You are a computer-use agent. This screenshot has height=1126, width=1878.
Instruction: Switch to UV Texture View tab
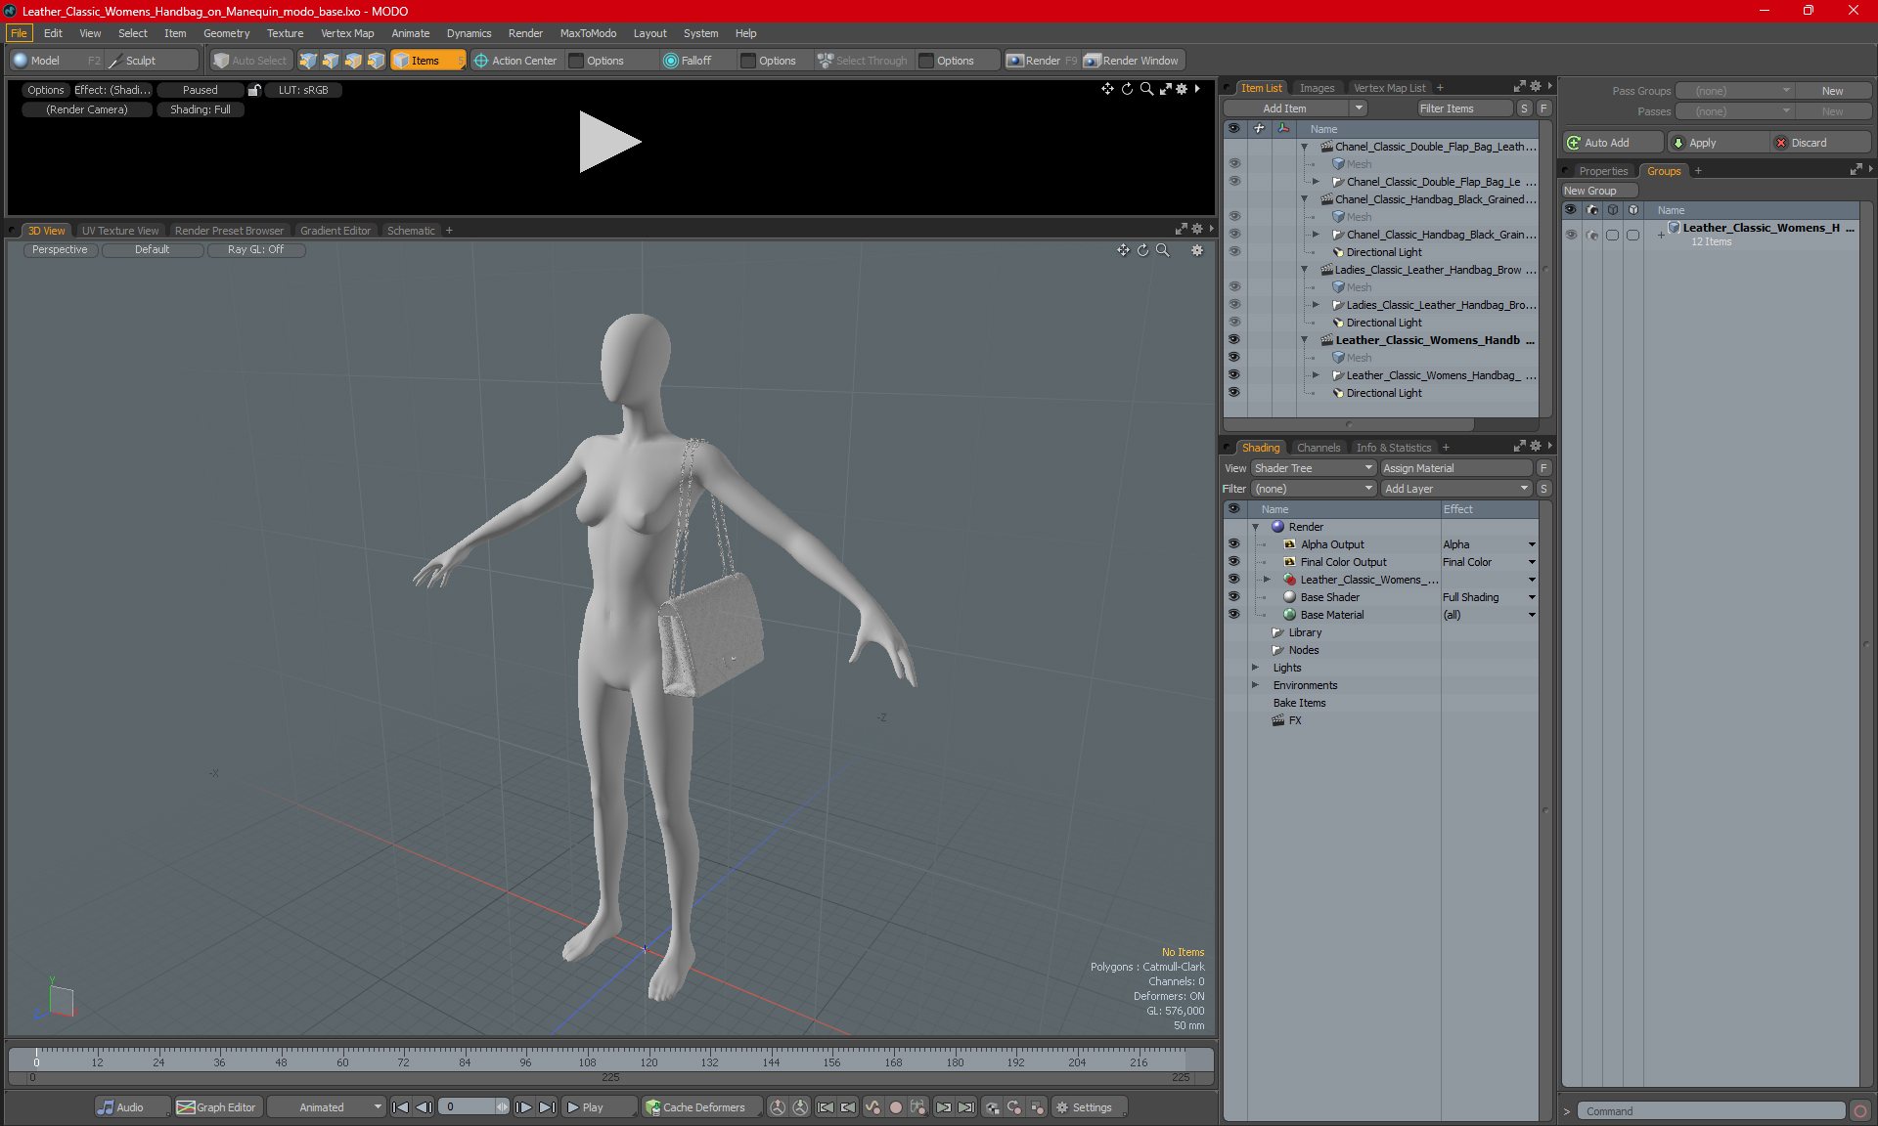click(x=120, y=231)
